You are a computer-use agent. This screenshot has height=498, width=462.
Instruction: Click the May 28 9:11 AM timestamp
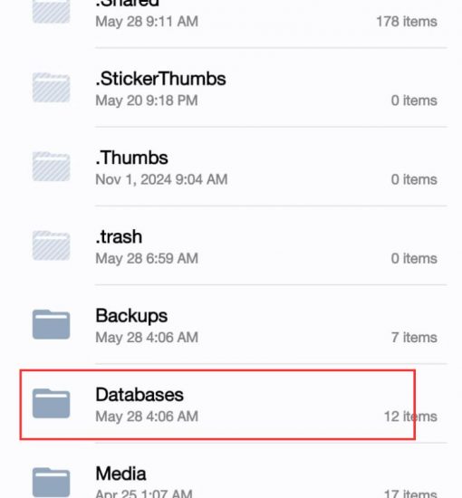coord(147,22)
